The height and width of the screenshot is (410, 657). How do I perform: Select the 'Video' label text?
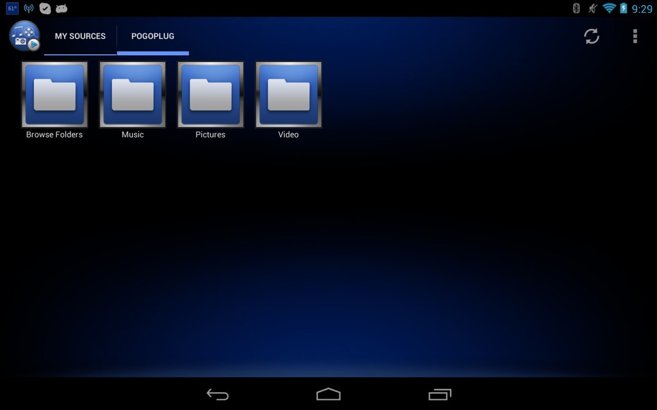[x=288, y=135]
